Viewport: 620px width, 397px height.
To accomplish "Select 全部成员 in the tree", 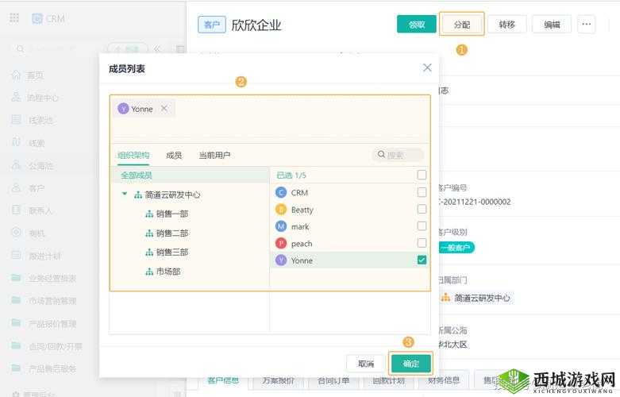I will coord(137,175).
